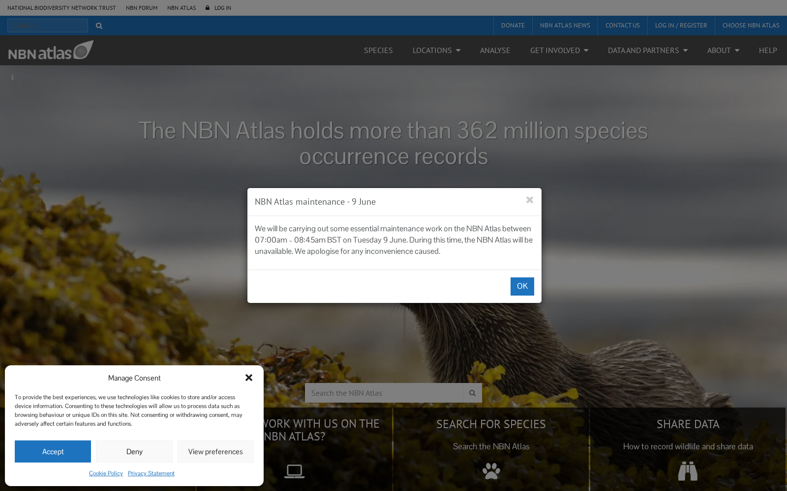Screen dimensions: 787x491
Task: Click CHOOSE NBN ATLAS
Action: pyautogui.click(x=751, y=26)
